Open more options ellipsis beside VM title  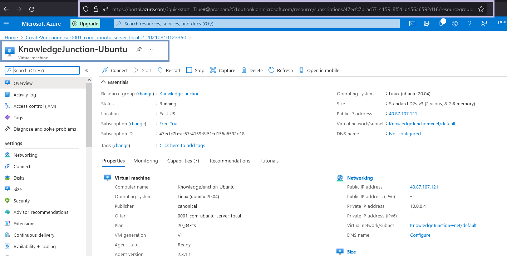pos(151,49)
